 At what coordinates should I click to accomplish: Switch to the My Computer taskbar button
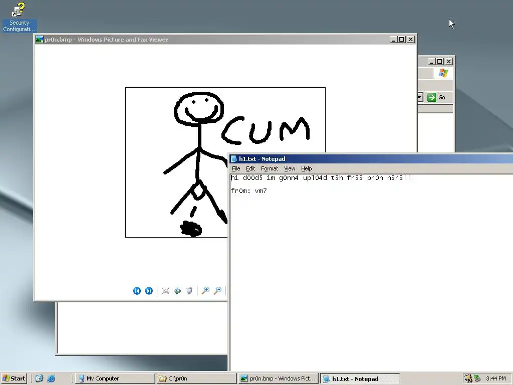[x=115, y=378]
